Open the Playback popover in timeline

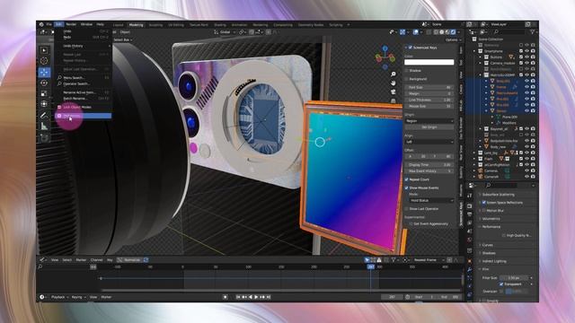(x=59, y=297)
